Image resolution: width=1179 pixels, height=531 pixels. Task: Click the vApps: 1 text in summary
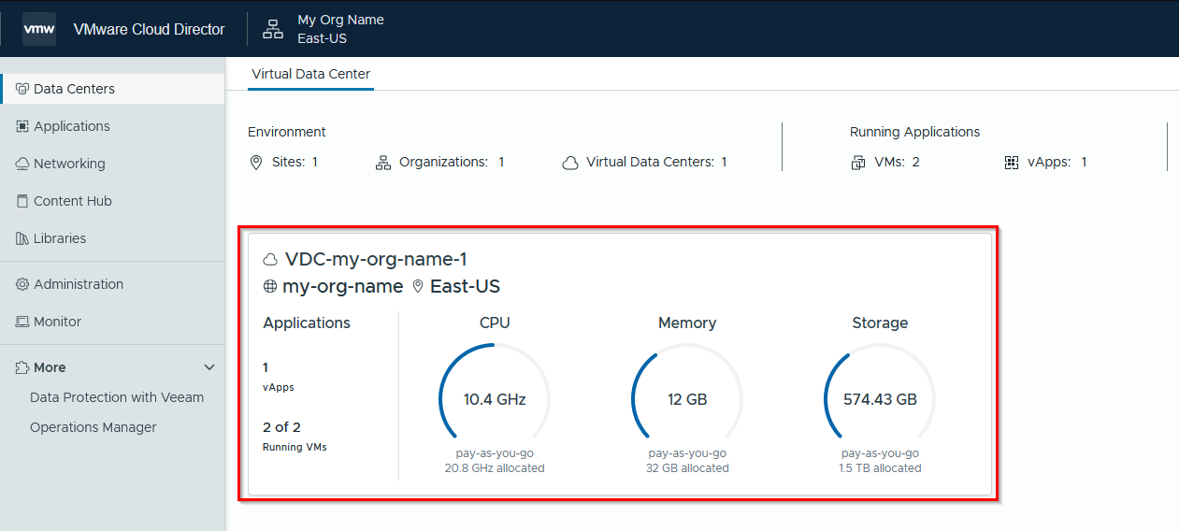point(1057,162)
